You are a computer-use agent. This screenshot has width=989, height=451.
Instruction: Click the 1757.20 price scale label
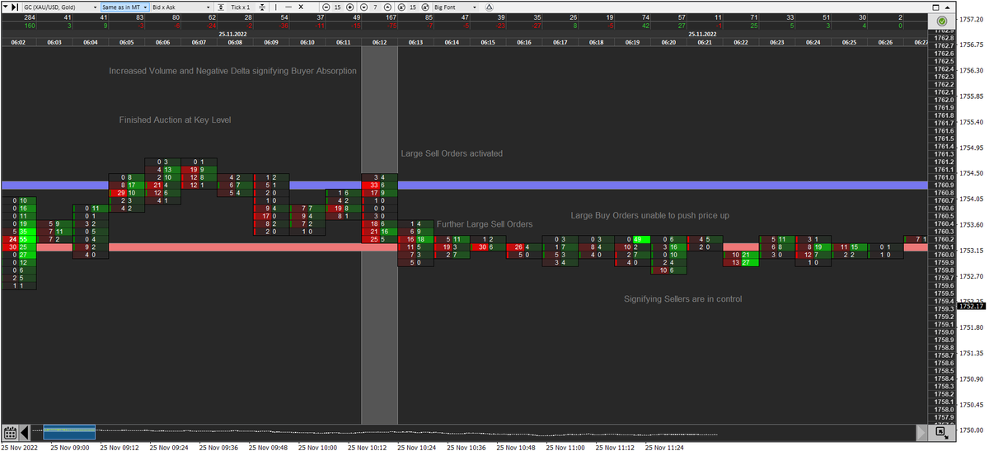(972, 18)
